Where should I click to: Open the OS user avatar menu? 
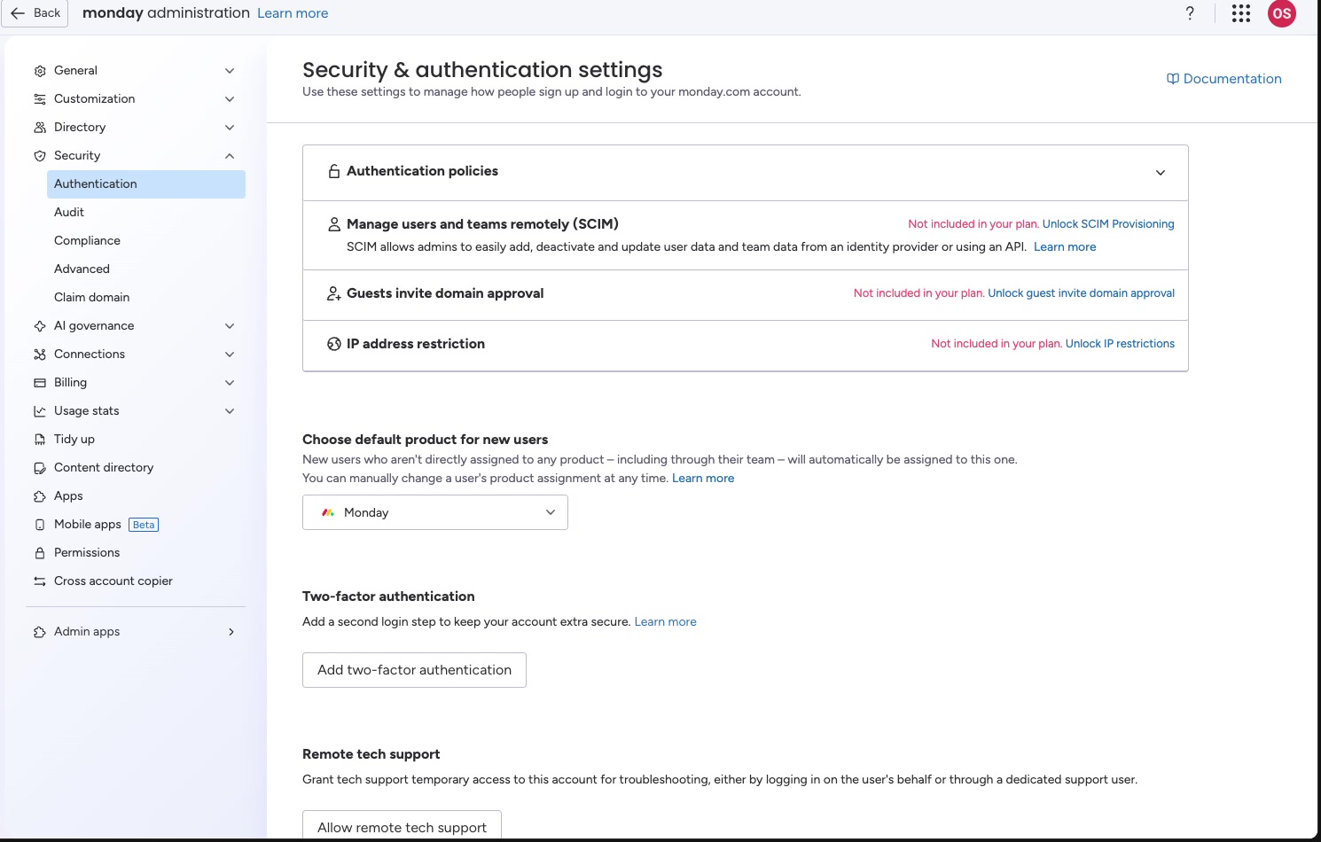1282,13
